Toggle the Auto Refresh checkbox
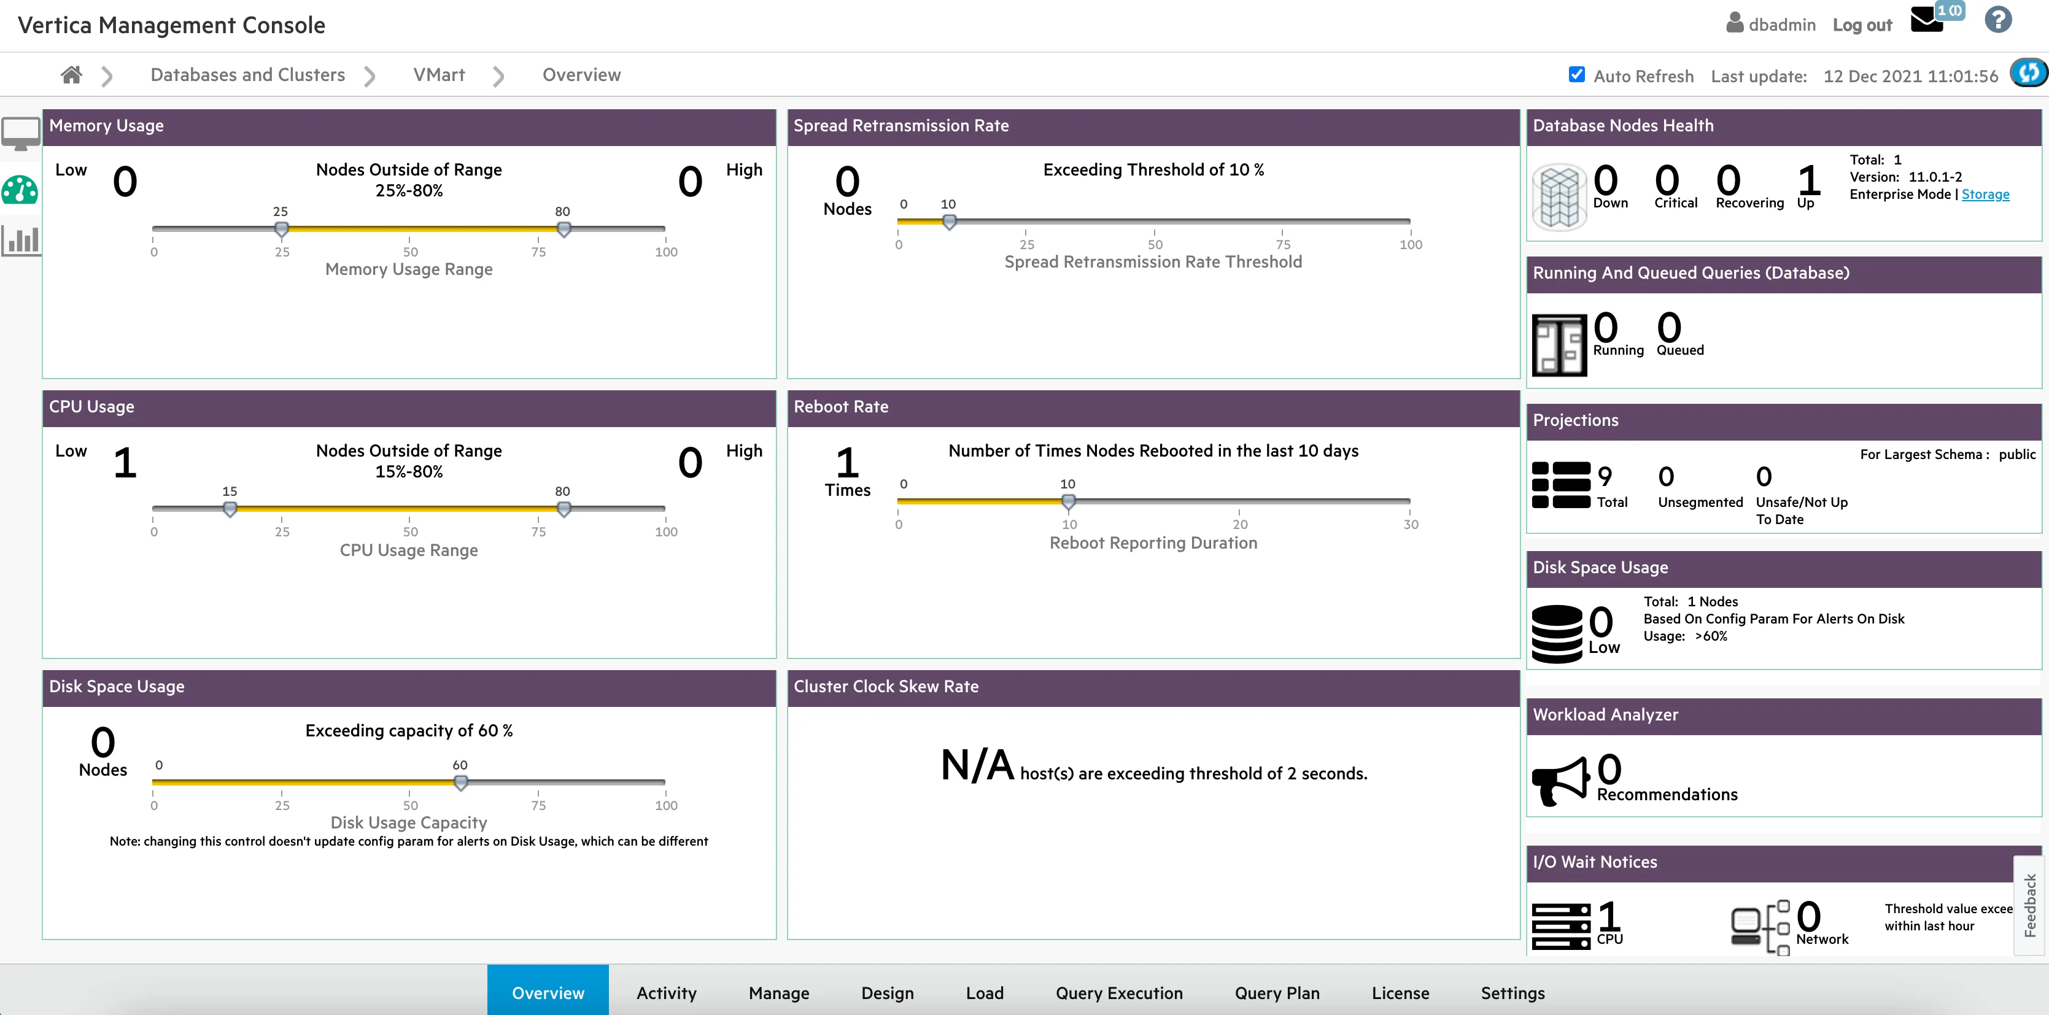 pyautogui.click(x=1576, y=75)
